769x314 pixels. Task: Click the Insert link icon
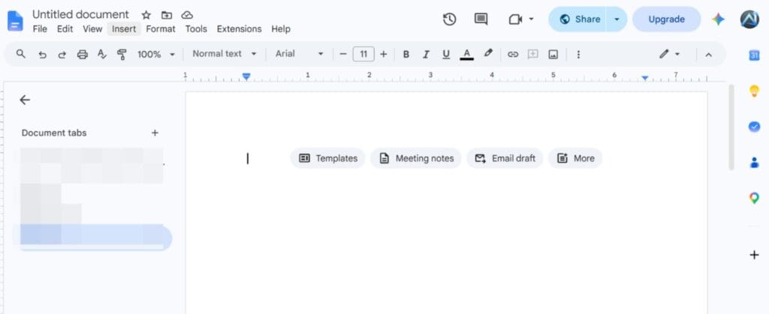pyautogui.click(x=512, y=54)
